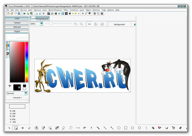Click the color wheel icon in the top toolbar
192x136 pixels.
click(90, 13)
